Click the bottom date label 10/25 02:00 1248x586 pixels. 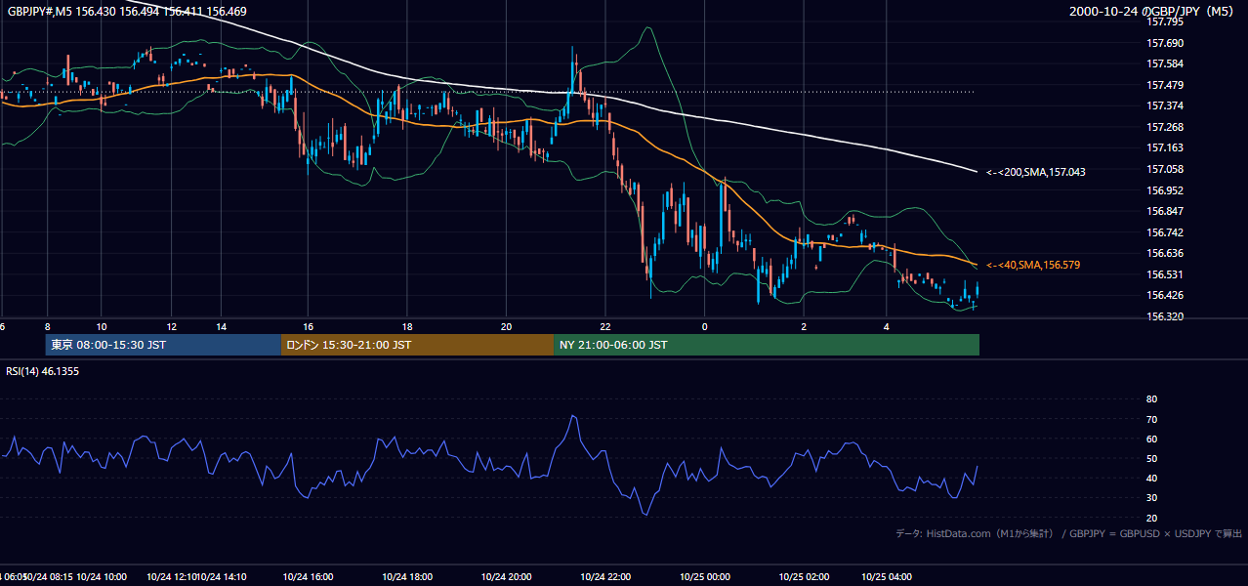click(804, 576)
